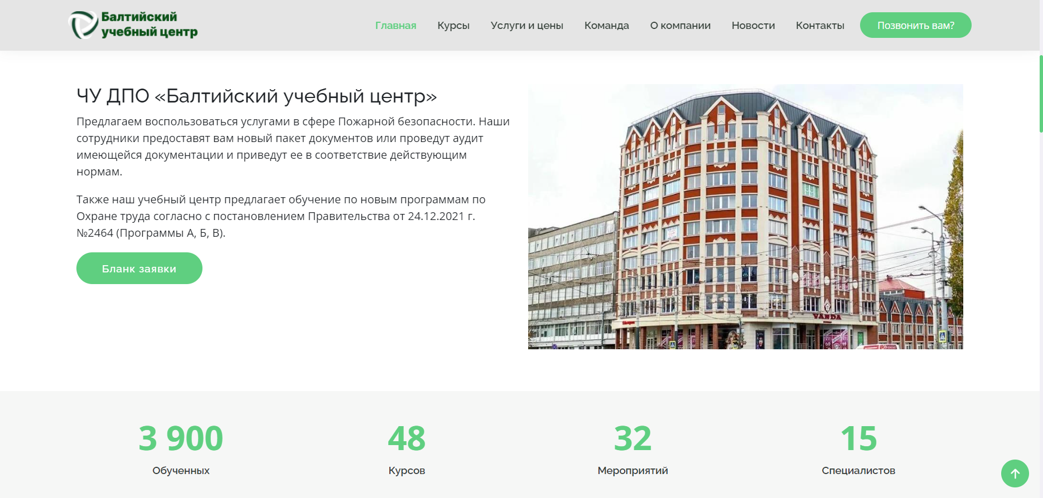The image size is (1043, 498).
Task: Click the green page scrollbar thumb
Action: [1040, 94]
